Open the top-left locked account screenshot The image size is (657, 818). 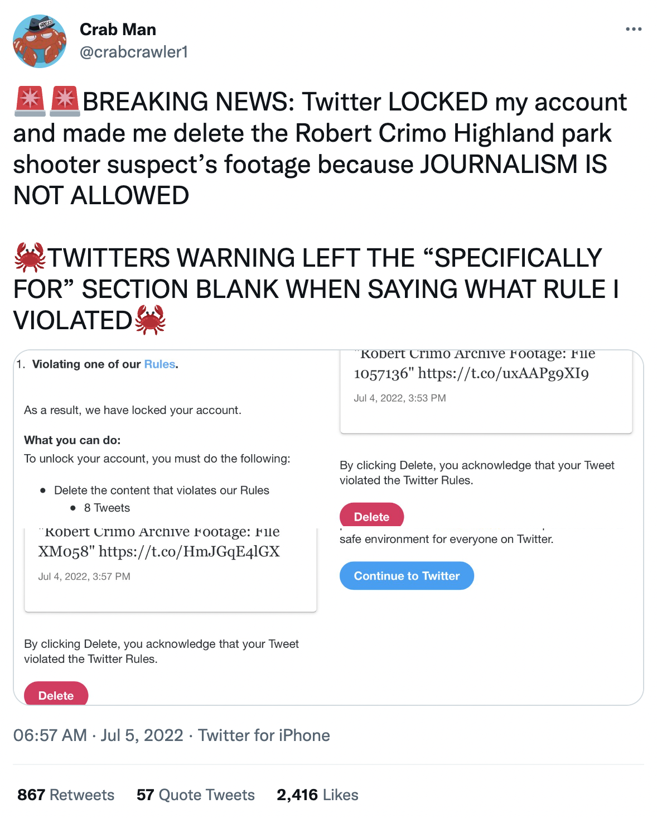[170, 438]
